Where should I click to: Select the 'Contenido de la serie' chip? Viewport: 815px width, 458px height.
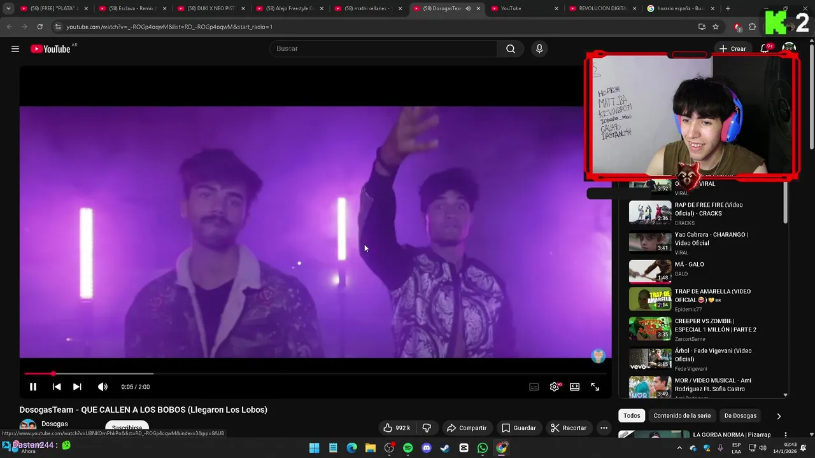tap(682, 415)
